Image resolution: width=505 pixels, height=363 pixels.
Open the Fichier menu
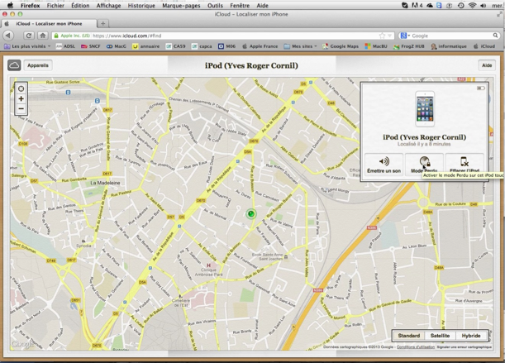[55, 6]
